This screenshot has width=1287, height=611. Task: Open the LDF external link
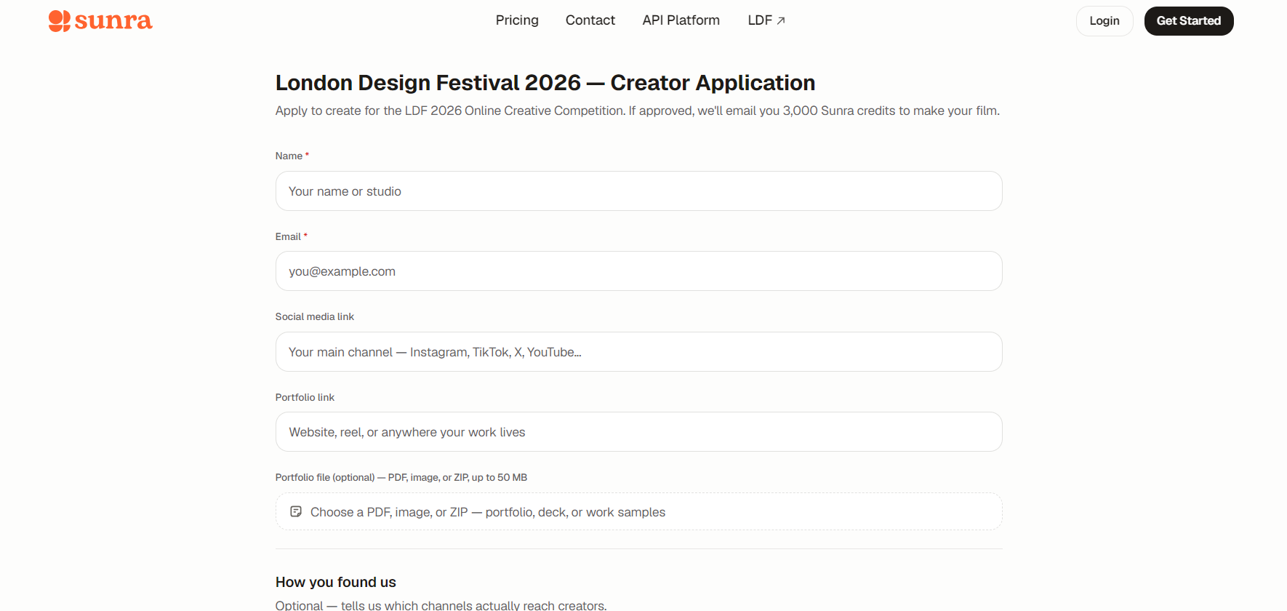point(766,20)
